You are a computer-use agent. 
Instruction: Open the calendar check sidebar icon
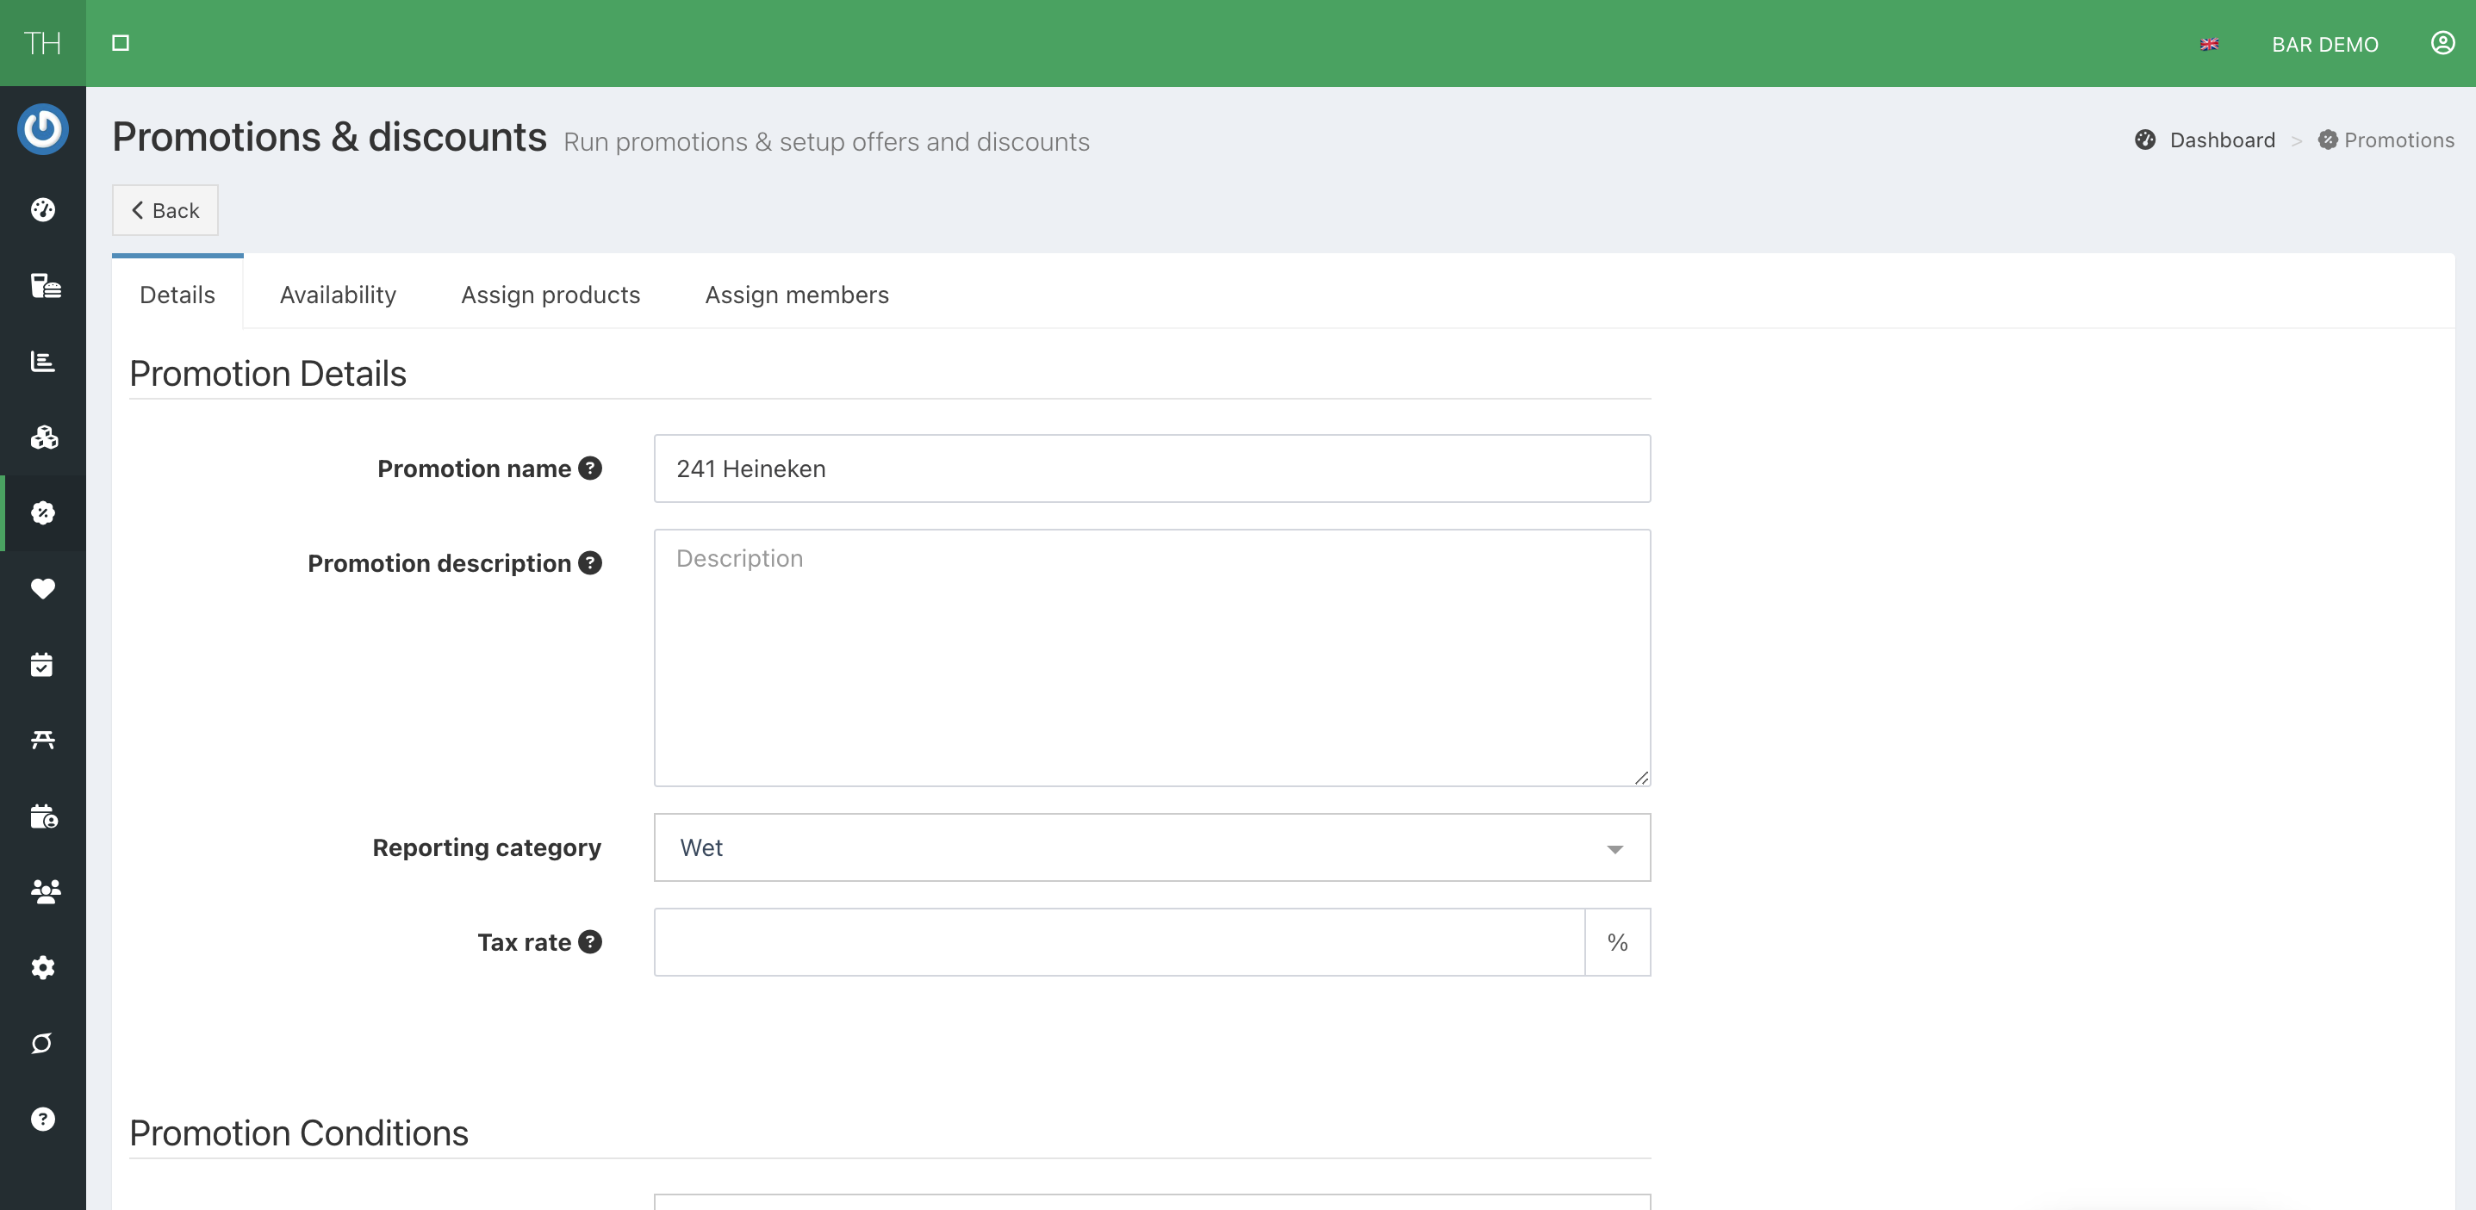(42, 664)
